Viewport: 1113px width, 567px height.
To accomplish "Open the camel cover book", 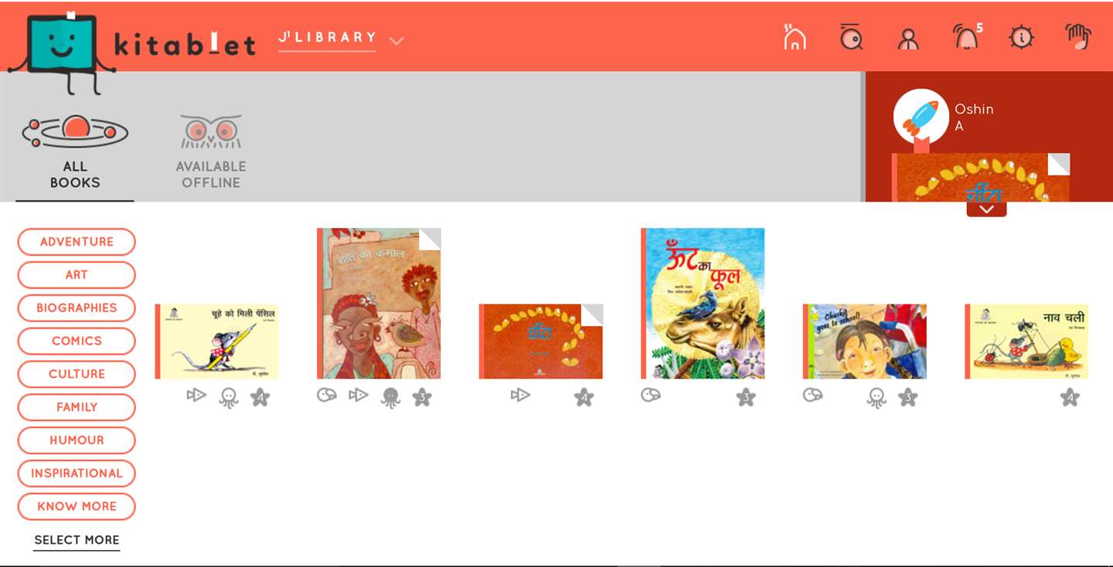I will coord(703,304).
